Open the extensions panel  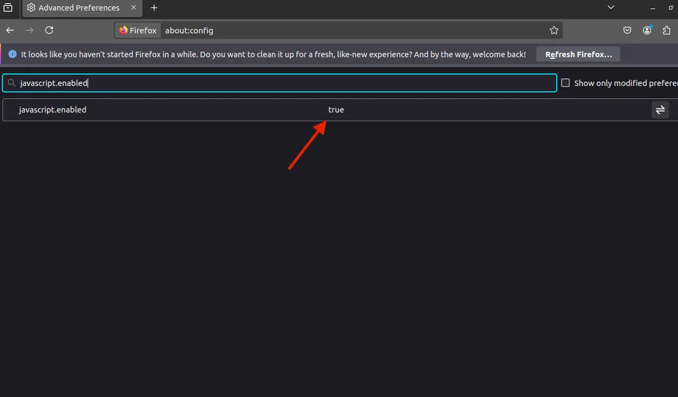[666, 30]
